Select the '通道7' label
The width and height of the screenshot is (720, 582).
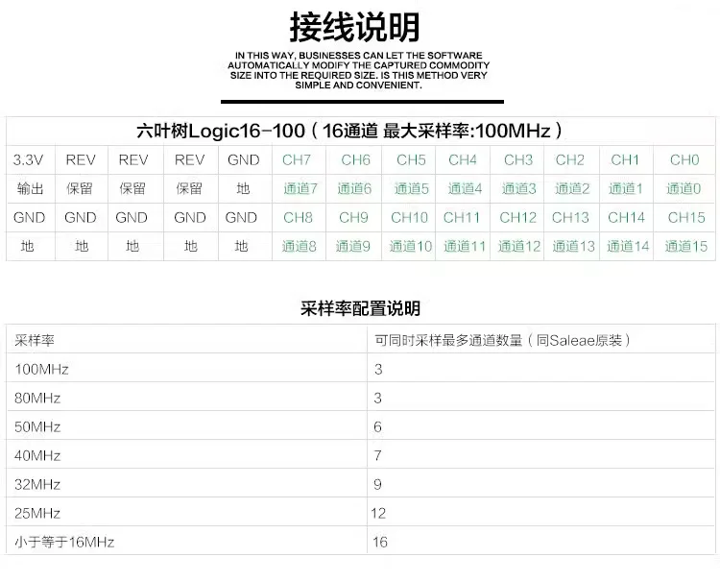(300, 188)
